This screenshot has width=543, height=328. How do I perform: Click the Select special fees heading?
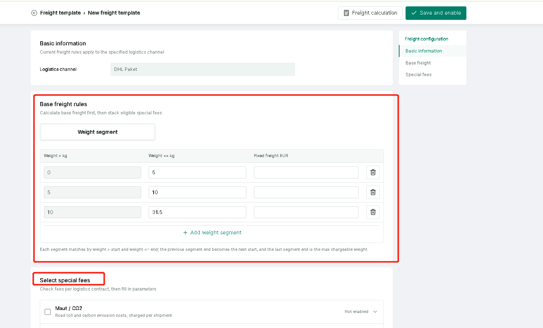[x=65, y=280]
